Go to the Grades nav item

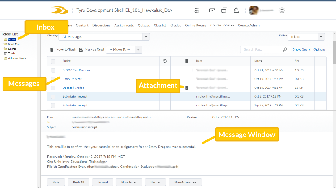tap(176, 26)
